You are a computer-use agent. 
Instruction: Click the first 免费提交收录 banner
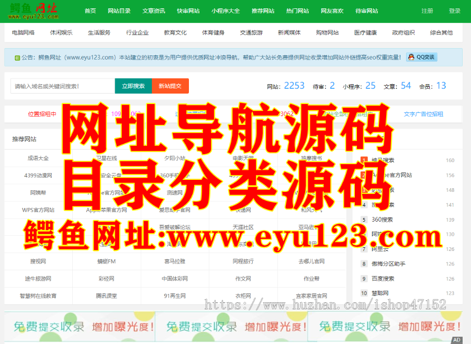point(80,327)
